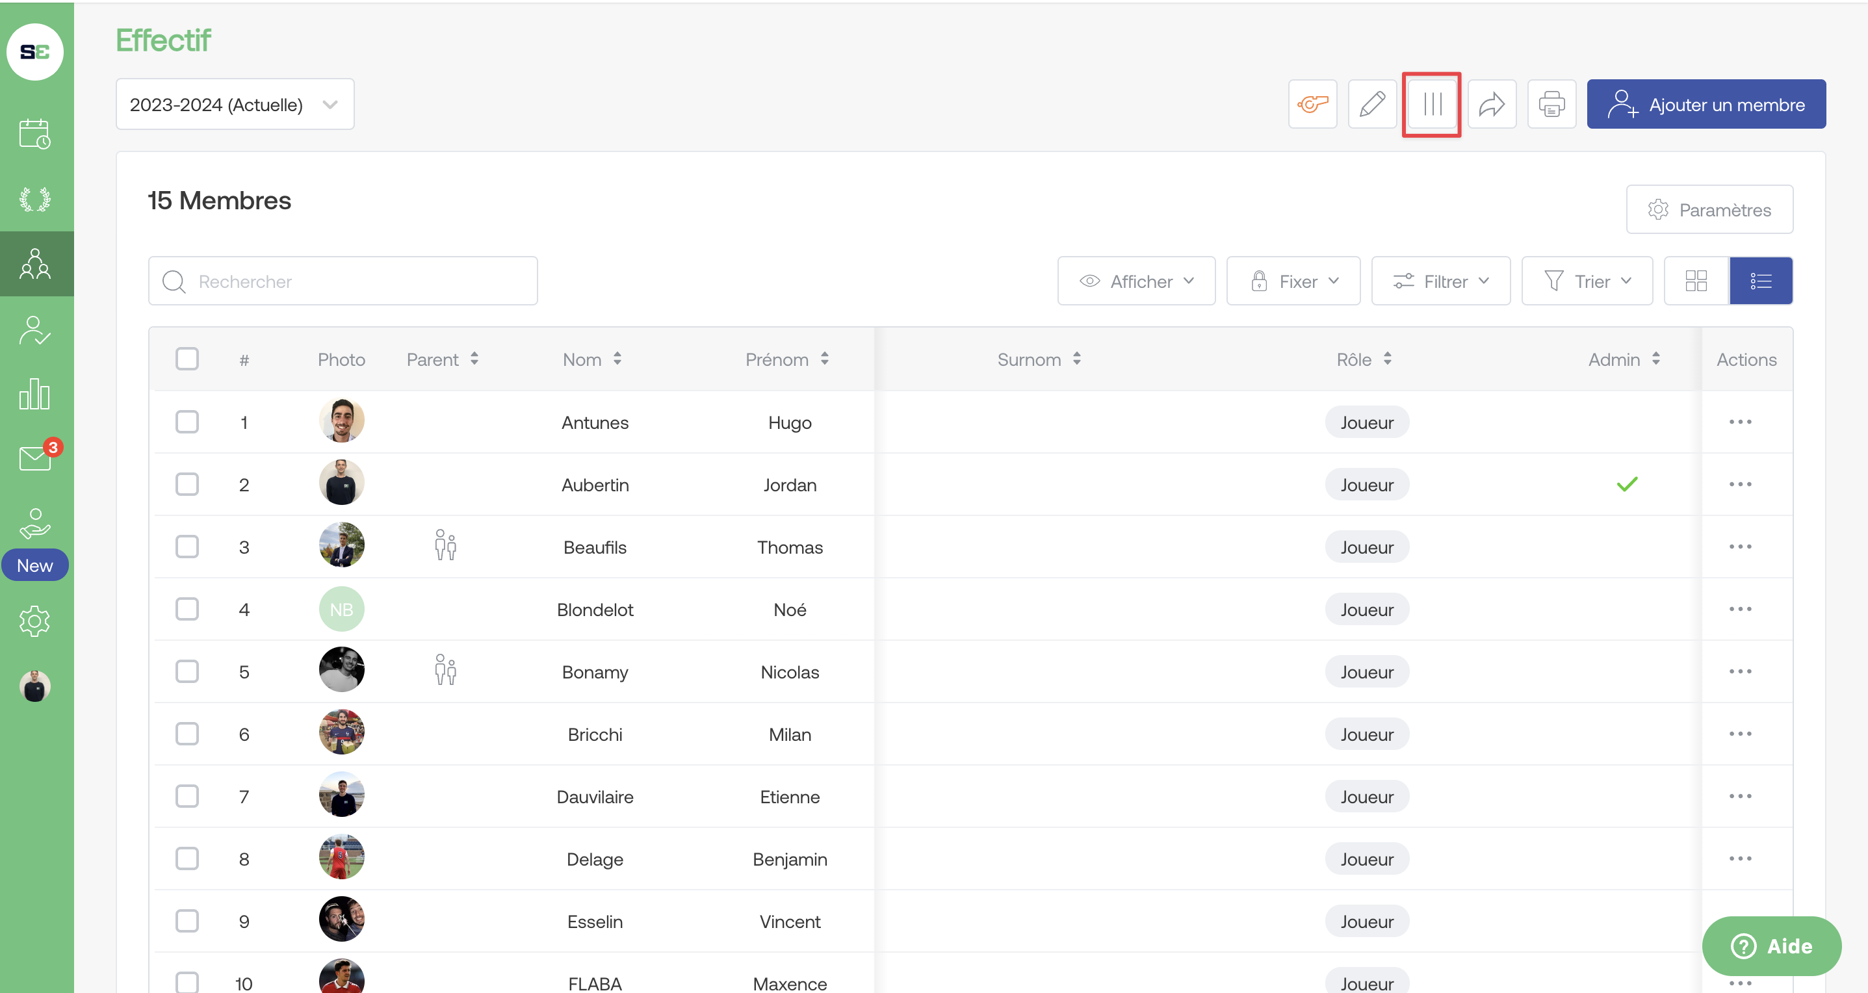Check the box for member 9 Esselin
The height and width of the screenshot is (993, 1868).
[x=187, y=920]
